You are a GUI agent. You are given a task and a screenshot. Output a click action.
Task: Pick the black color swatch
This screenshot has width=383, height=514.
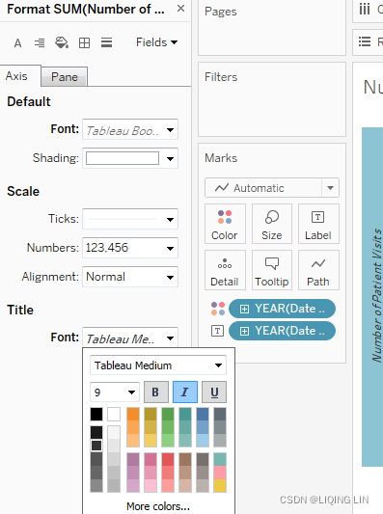(x=96, y=414)
